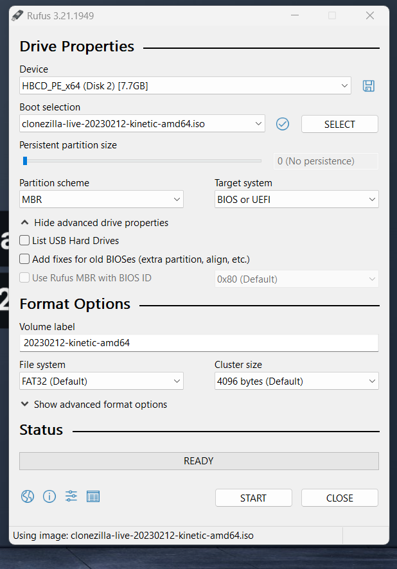Collapse Hide advanced drive properties
Screen dimensions: 397x569
[x=94, y=222]
